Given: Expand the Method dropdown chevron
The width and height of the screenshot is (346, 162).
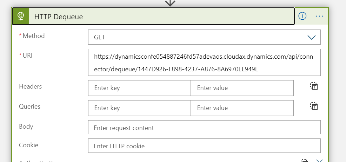Looking at the screenshot, I should click(311, 37).
